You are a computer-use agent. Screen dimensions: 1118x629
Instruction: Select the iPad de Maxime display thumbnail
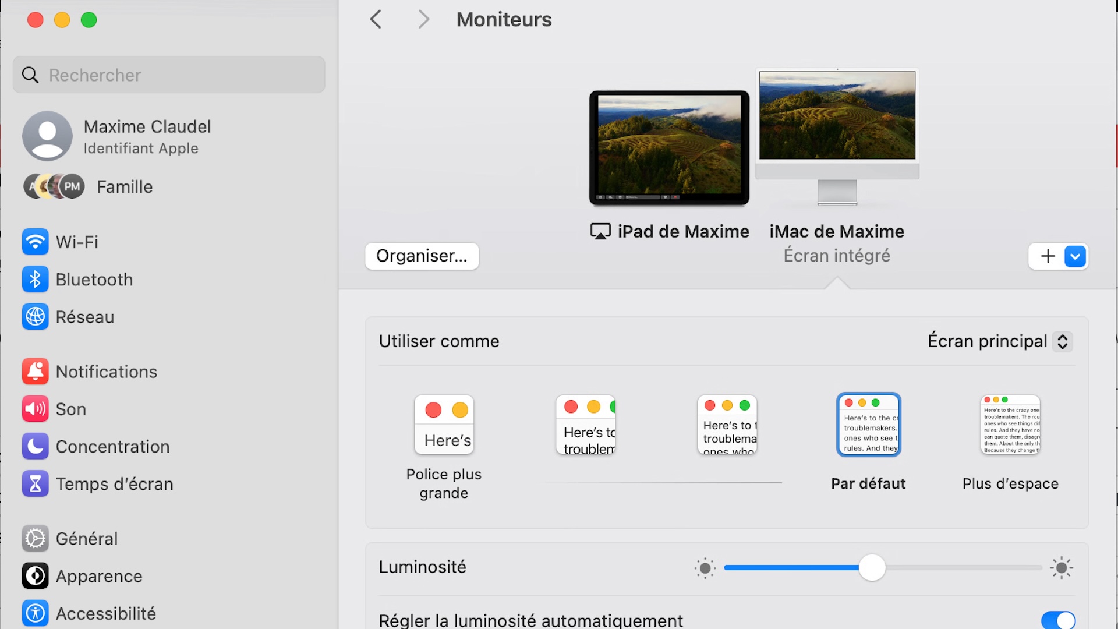[669, 148]
